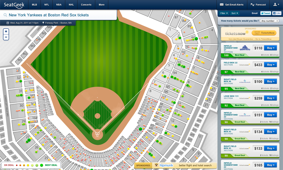Click the hipmunk sponsored banner
This screenshot has height=170, width=283.
(175, 165)
